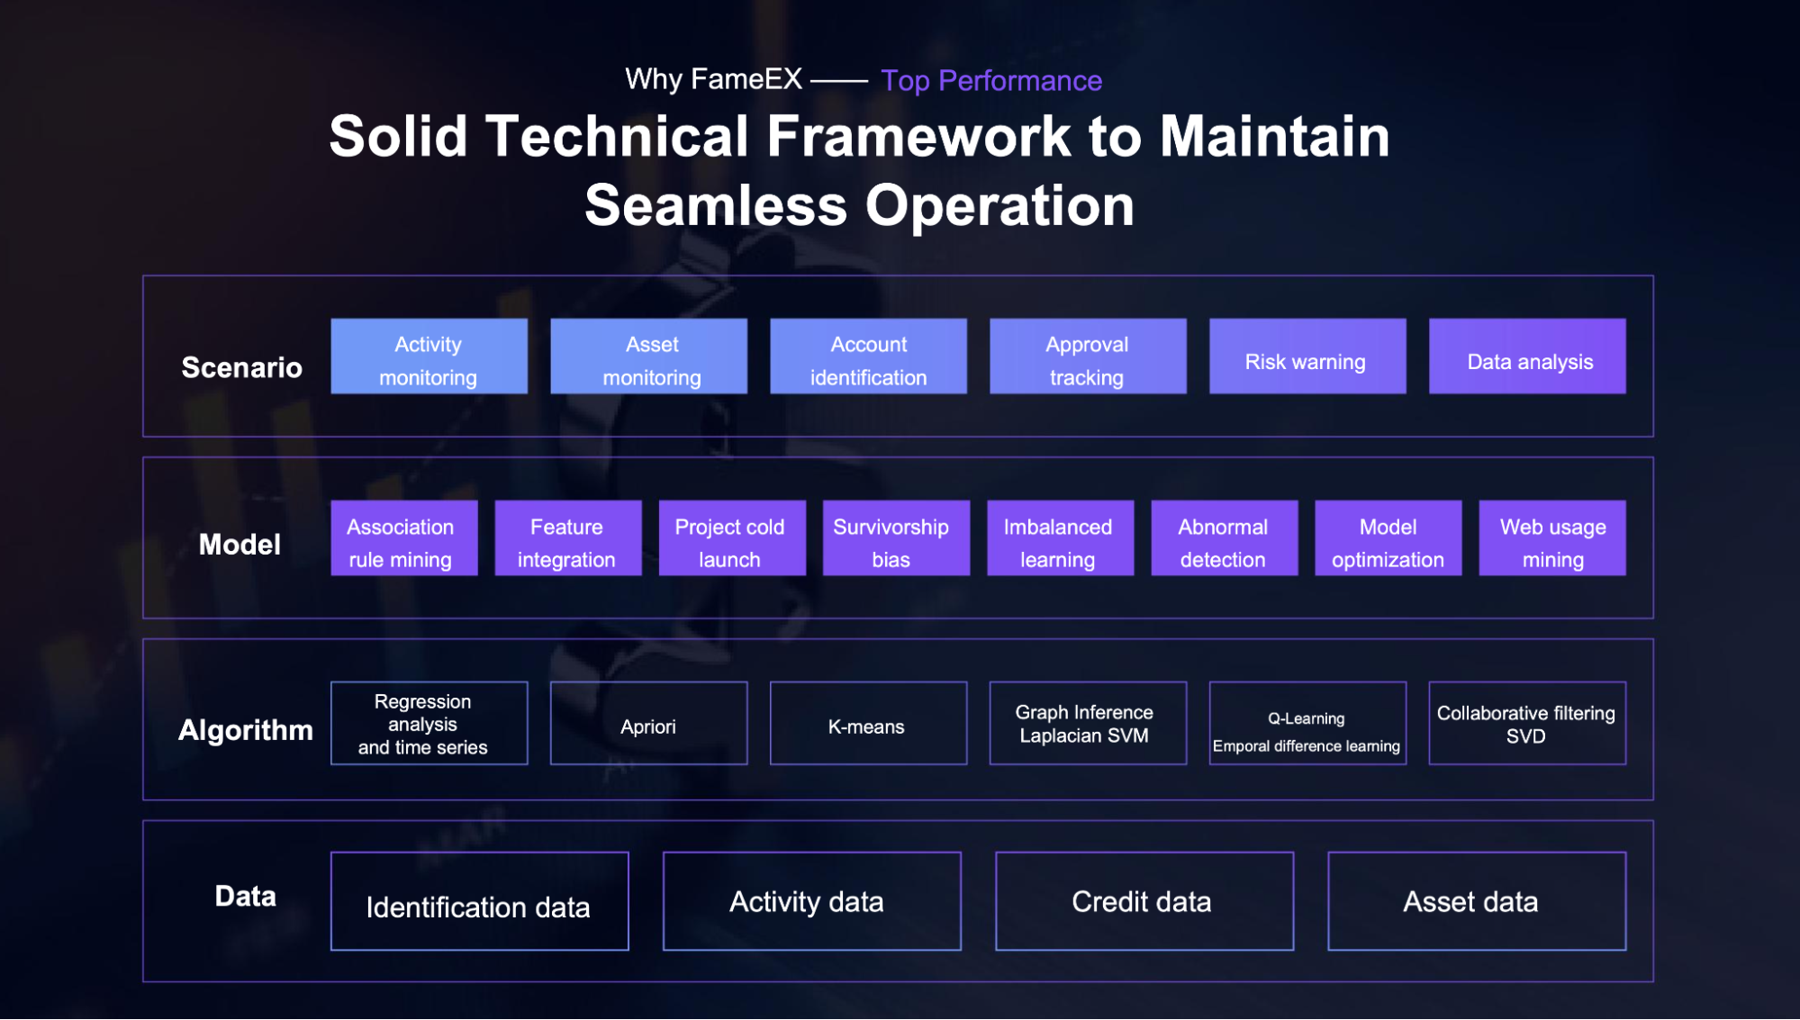Image resolution: width=1800 pixels, height=1020 pixels.
Task: Select the Activity data box
Action: (811, 901)
